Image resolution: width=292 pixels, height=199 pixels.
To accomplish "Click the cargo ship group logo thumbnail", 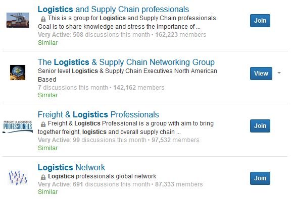I will point(18,20).
